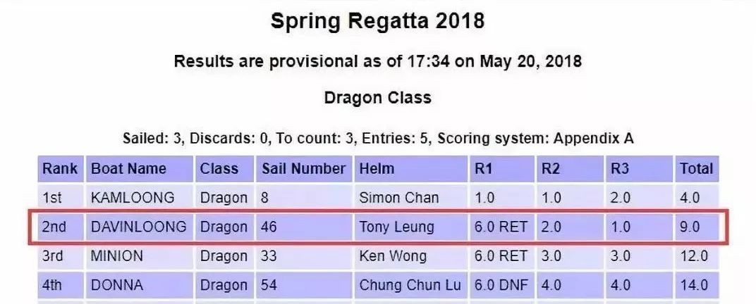The height and width of the screenshot is (304, 756).
Task: Click the Rank column header
Action: (x=60, y=169)
